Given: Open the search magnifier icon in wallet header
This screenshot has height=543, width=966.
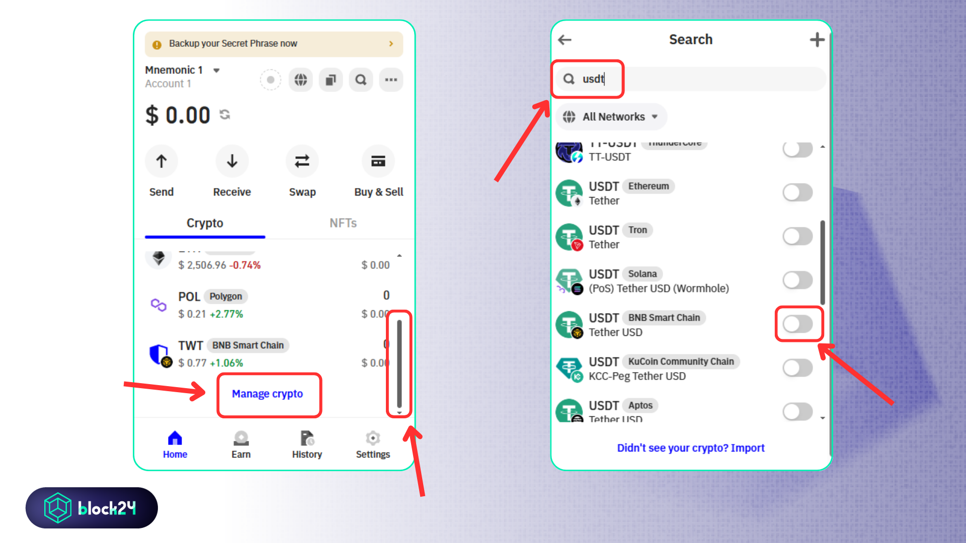Looking at the screenshot, I should [361, 80].
